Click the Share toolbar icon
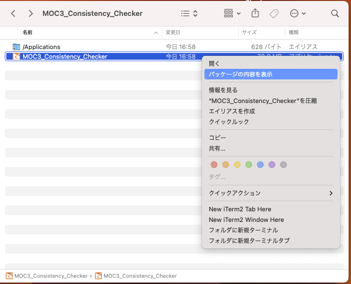The width and height of the screenshot is (351, 284). coord(255,13)
